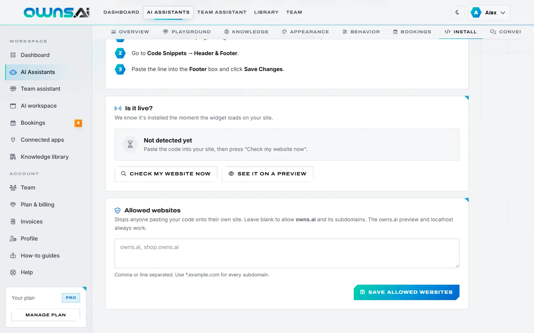Go to Team Assistant in top navigation
Screen dimensions: 534x333
222,12
